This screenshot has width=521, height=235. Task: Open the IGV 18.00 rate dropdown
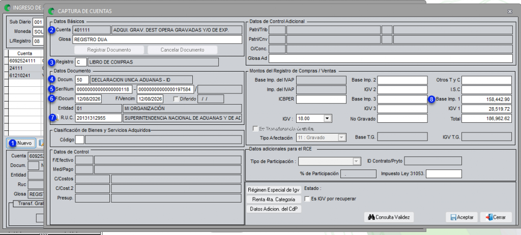[327, 118]
